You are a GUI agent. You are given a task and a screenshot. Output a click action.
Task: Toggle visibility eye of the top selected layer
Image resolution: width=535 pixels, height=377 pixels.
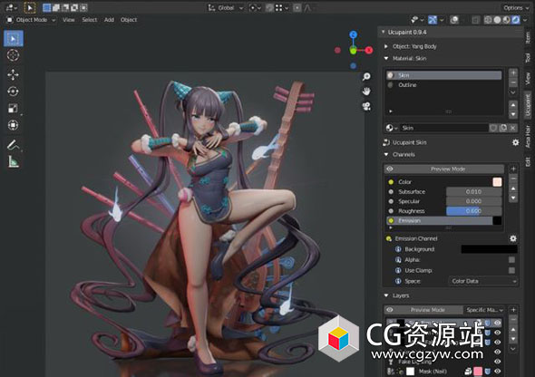[498, 323]
